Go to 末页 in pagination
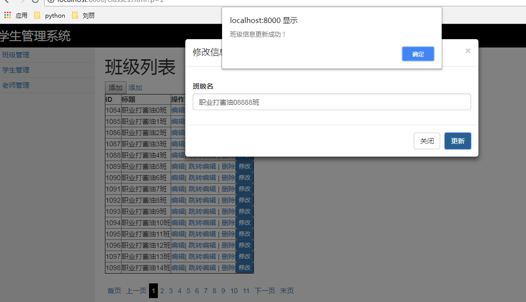 coord(287,291)
